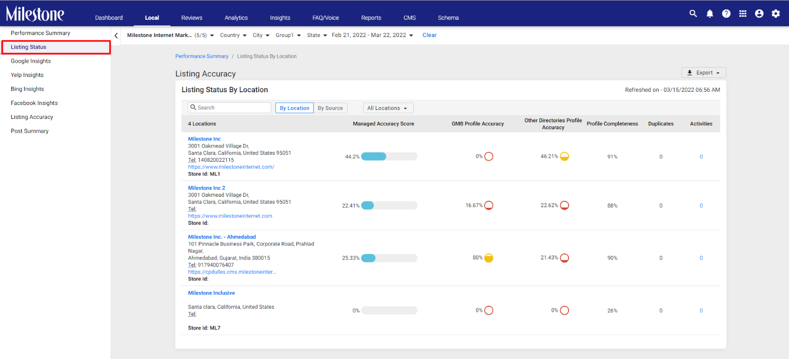Toggle By Source view
789x359 pixels.
click(x=330, y=108)
